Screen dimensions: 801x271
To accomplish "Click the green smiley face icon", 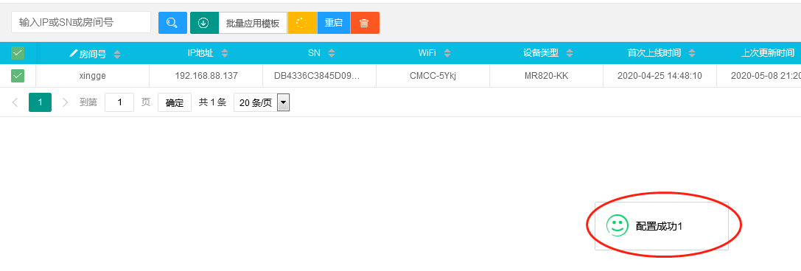I will tap(617, 225).
